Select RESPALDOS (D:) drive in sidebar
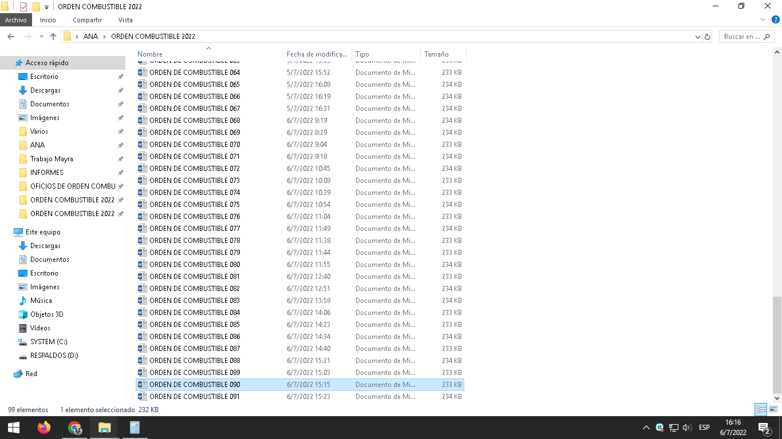Viewport: 782px width, 439px height. (54, 356)
